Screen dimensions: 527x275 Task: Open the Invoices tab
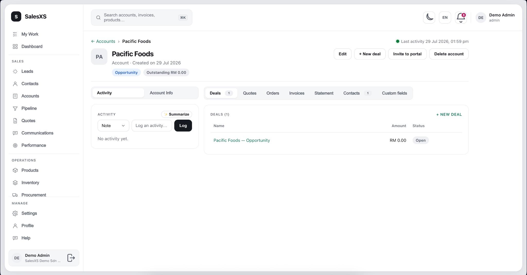[297, 93]
